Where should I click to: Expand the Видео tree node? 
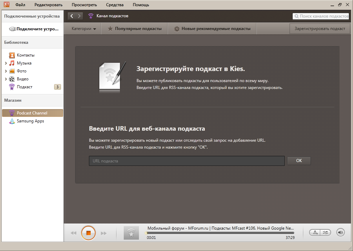pos(6,79)
